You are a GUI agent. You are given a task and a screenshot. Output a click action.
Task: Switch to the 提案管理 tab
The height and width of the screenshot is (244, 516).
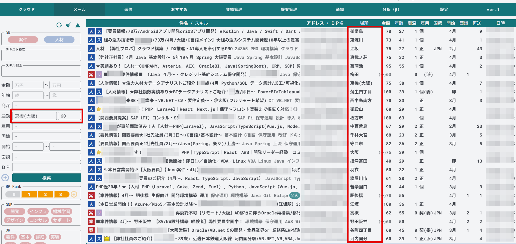(289, 9)
